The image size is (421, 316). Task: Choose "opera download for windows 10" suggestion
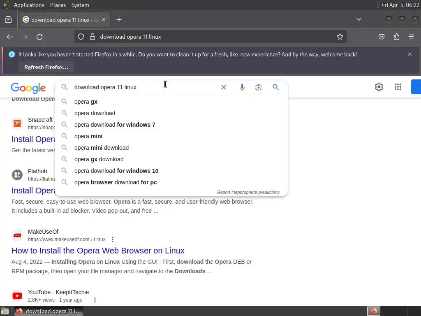click(x=171, y=171)
